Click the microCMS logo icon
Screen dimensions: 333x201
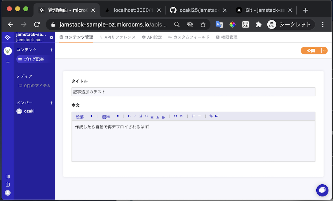pyautogui.click(x=8, y=38)
